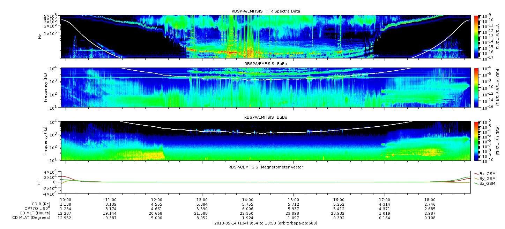Select the By_GSM legend entry
The width and height of the screenshot is (505, 229).
484,178
